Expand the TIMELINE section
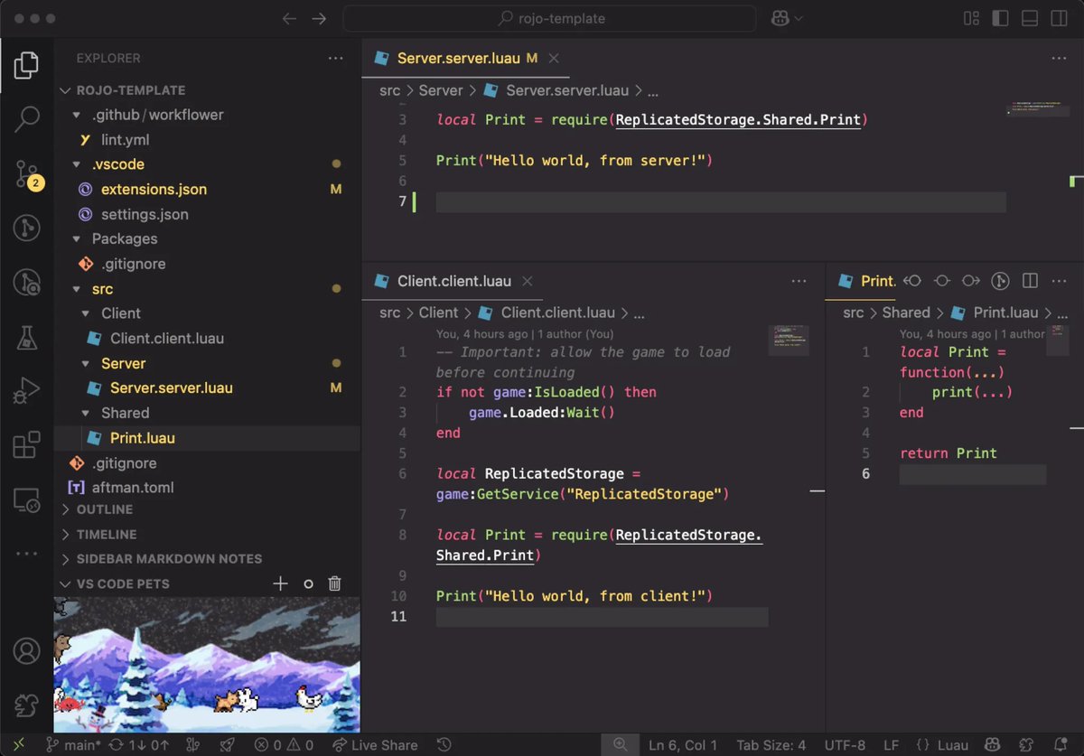Viewport: 1084px width, 756px height. 107,534
